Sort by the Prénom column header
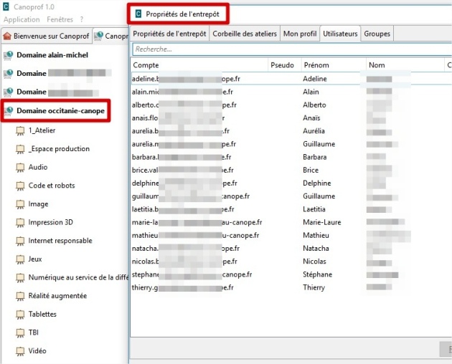 coord(334,65)
